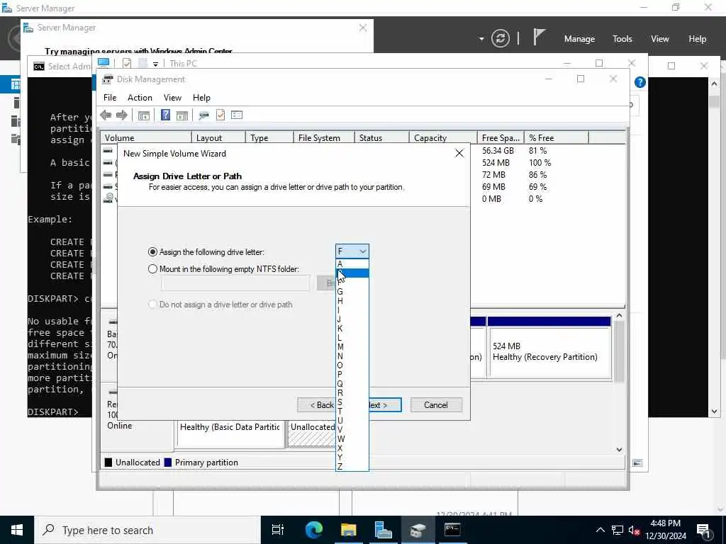
Task: Click the taskbar search box
Action: pos(147,530)
